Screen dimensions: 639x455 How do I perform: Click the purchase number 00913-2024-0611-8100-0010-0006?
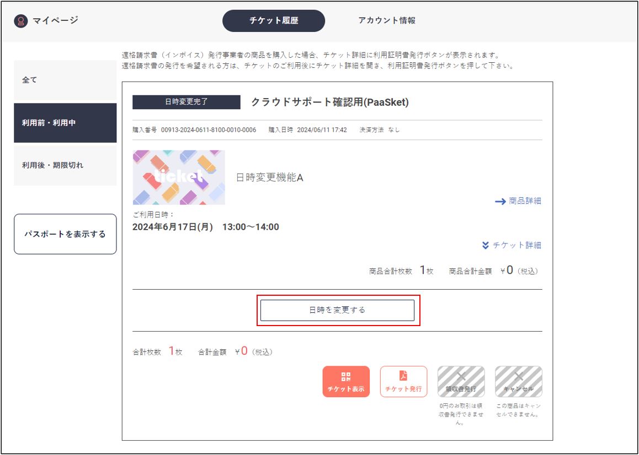(209, 130)
